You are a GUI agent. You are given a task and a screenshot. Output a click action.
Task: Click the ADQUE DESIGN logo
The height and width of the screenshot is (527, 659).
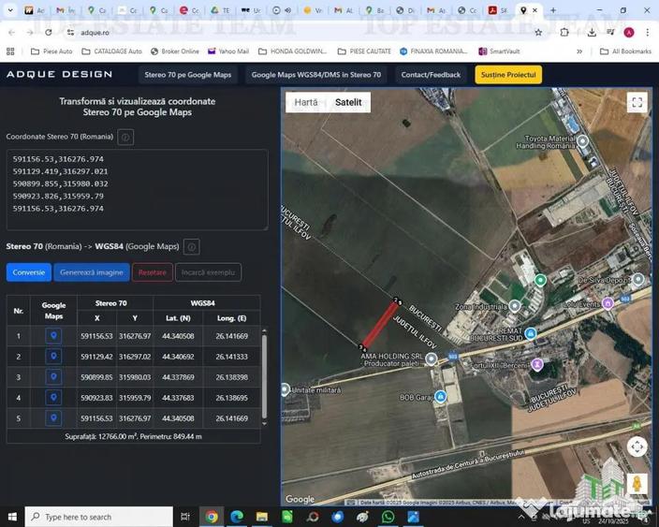tap(59, 74)
